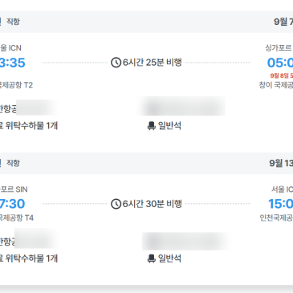This screenshot has width=293, height=293.
Task: Click the clock icon beside 6시간 25분 비행
Action: [116, 63]
